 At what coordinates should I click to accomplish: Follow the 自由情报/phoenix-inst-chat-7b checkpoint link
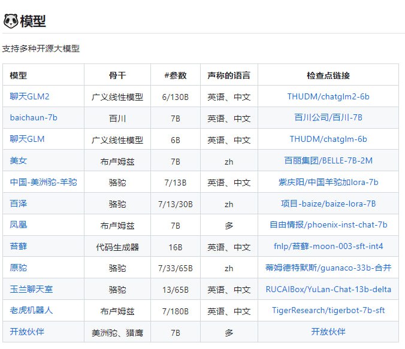coord(328,225)
